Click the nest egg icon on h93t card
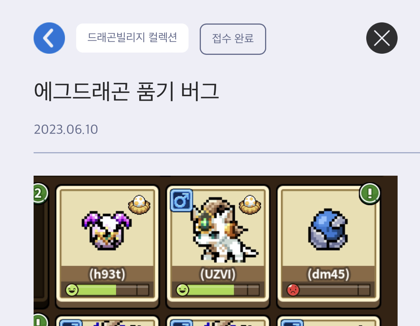 139,205
